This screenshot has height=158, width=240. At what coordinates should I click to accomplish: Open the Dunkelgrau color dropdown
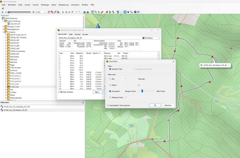coord(150,38)
